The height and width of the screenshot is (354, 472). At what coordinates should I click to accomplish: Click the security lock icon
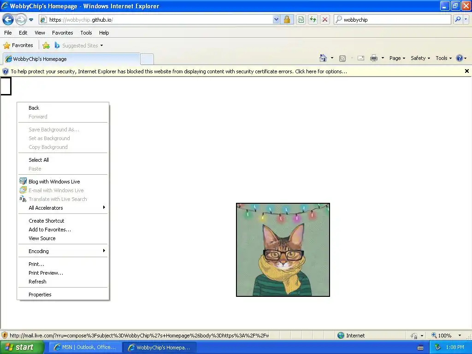[287, 19]
